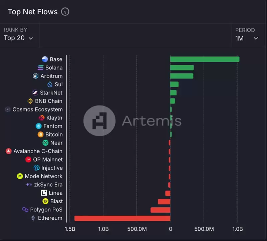The height and width of the screenshot is (241, 267).
Task: Click the Base chain icon
Action: pyautogui.click(x=44, y=59)
